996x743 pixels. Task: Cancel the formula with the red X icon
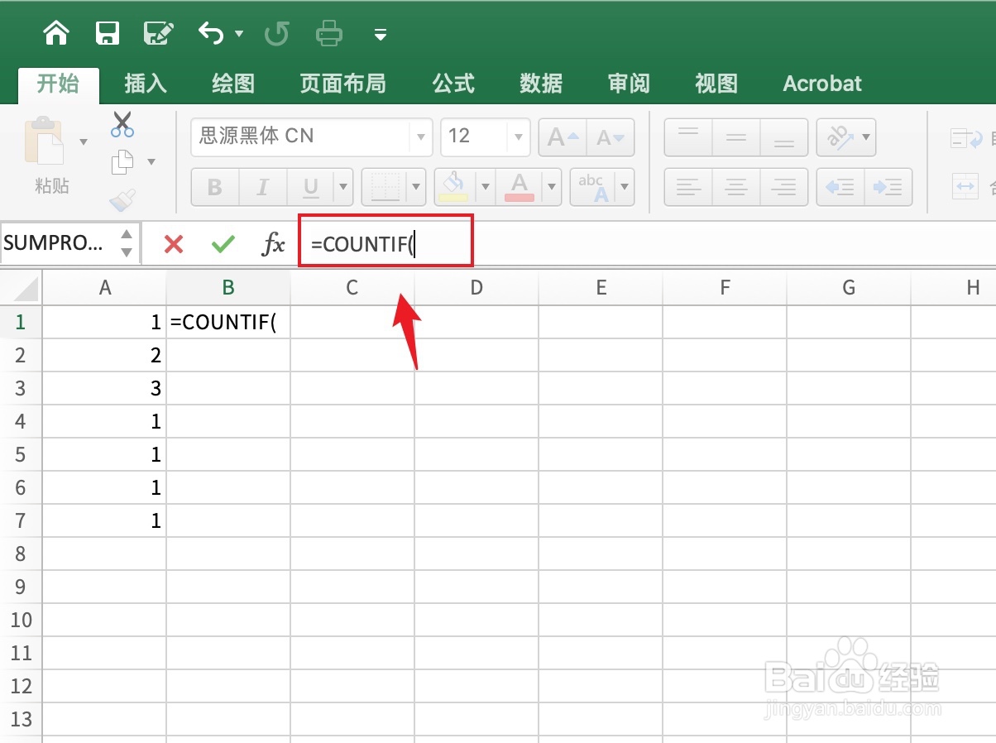tap(172, 243)
